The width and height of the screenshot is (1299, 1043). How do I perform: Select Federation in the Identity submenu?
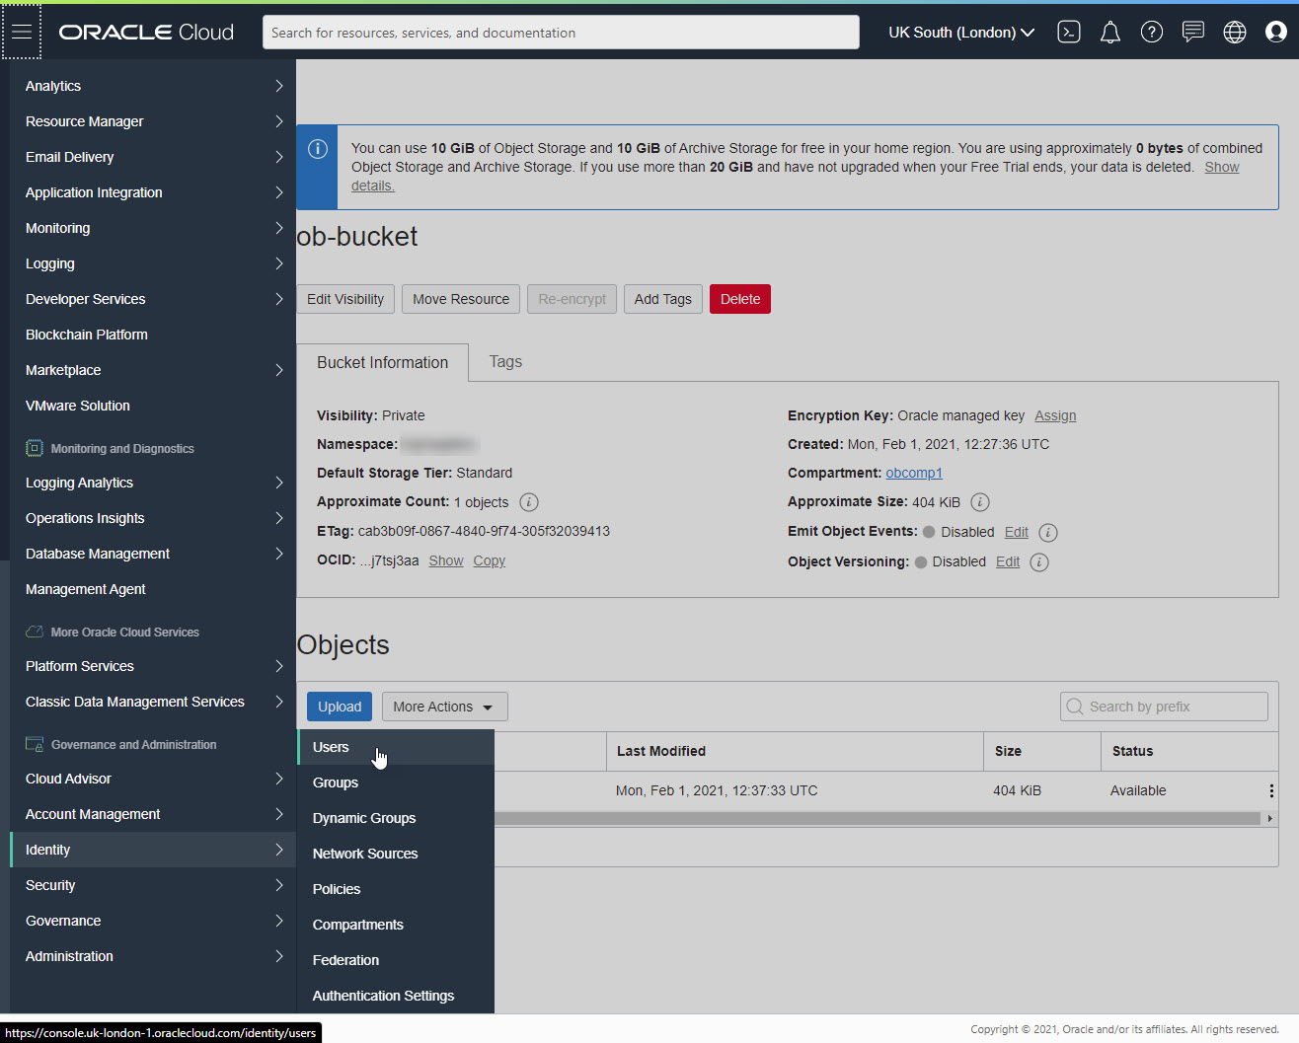coord(396,960)
